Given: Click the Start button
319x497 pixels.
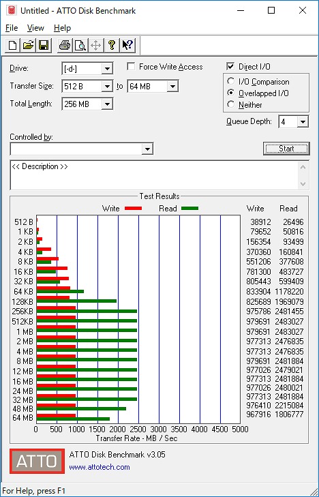Looking at the screenshot, I should pos(286,149).
